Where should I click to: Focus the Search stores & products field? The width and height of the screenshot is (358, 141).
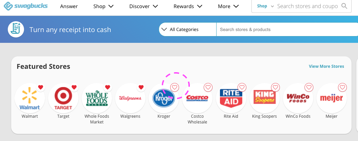click(x=287, y=29)
